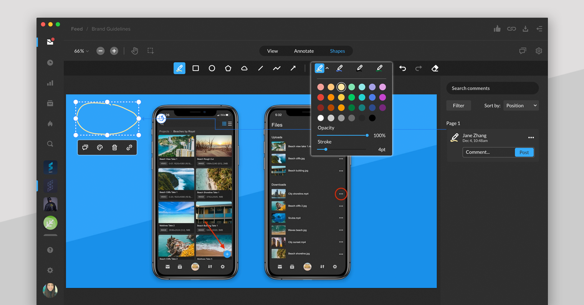The width and height of the screenshot is (584, 305).
Task: Click the Comment... text field
Action: (489, 152)
